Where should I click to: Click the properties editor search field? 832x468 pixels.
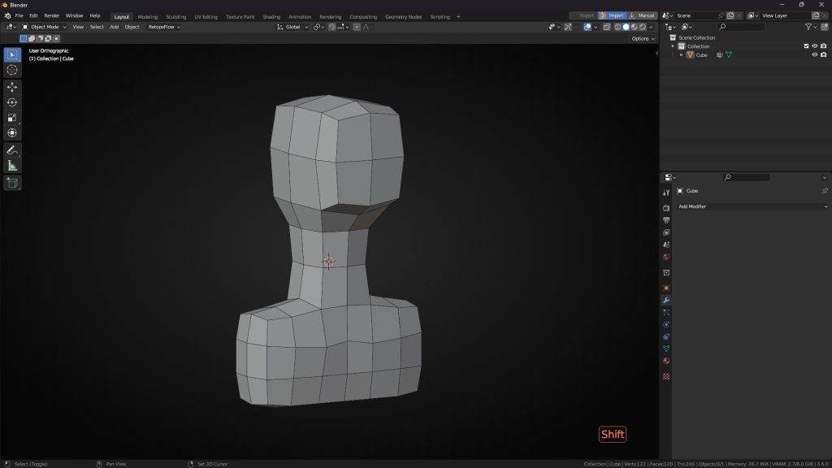746,177
